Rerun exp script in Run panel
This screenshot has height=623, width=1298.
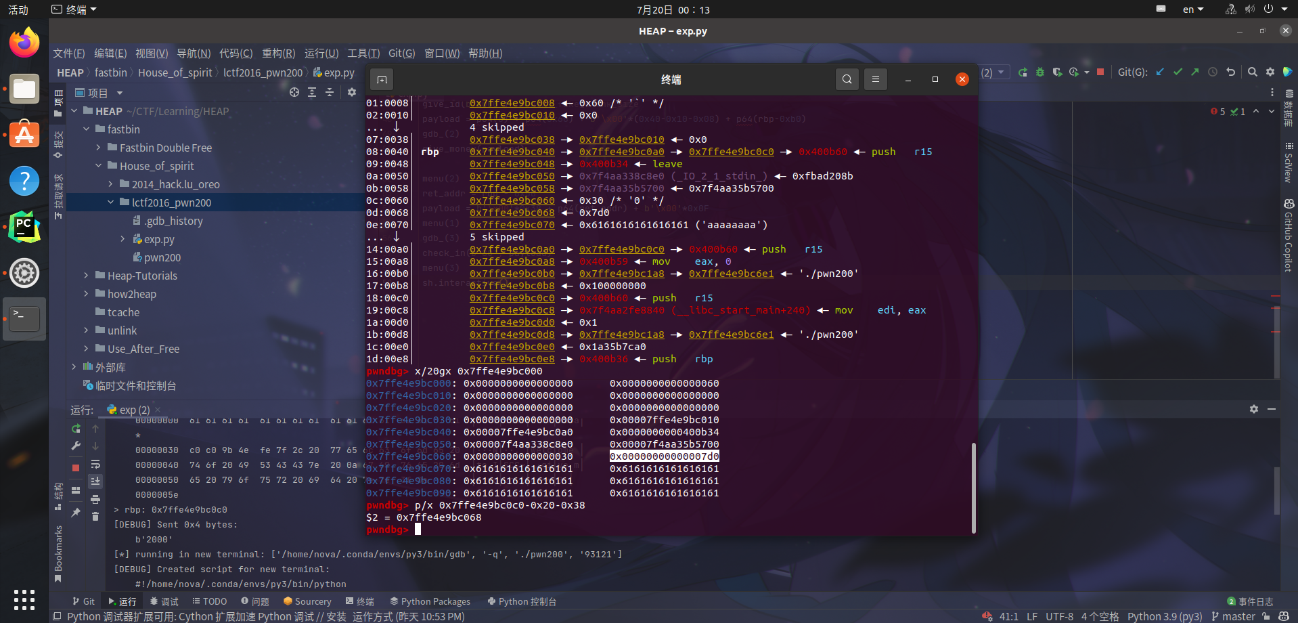pyautogui.click(x=76, y=429)
